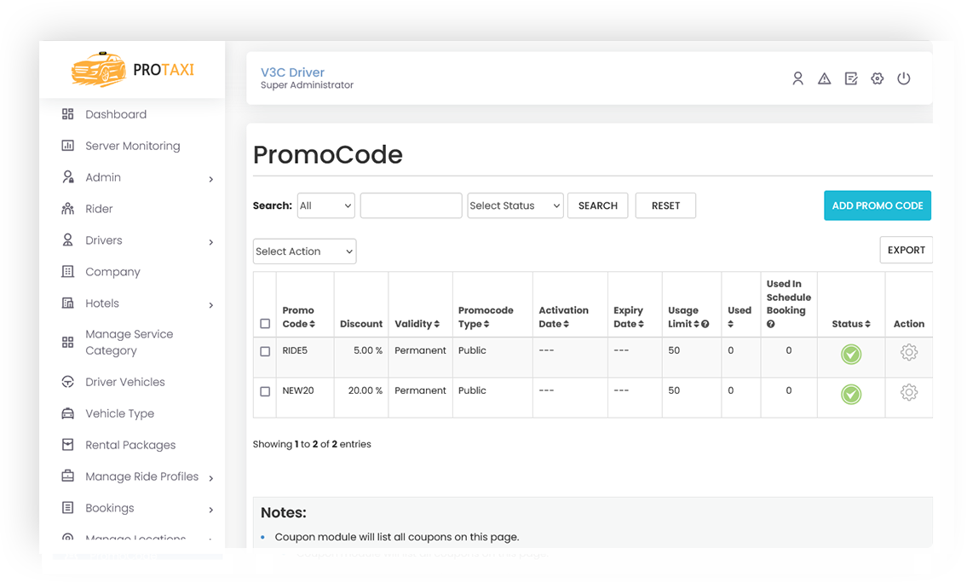Screen dimensions: 967x583
Task: Click the Admin person icon in sidebar
Action: pos(68,177)
